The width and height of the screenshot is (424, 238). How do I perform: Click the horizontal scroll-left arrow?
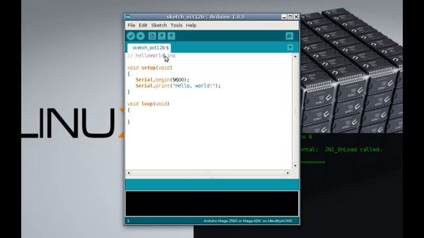point(129,173)
